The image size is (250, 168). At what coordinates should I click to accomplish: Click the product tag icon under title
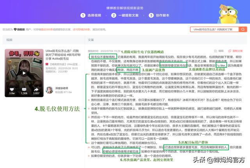48,64
